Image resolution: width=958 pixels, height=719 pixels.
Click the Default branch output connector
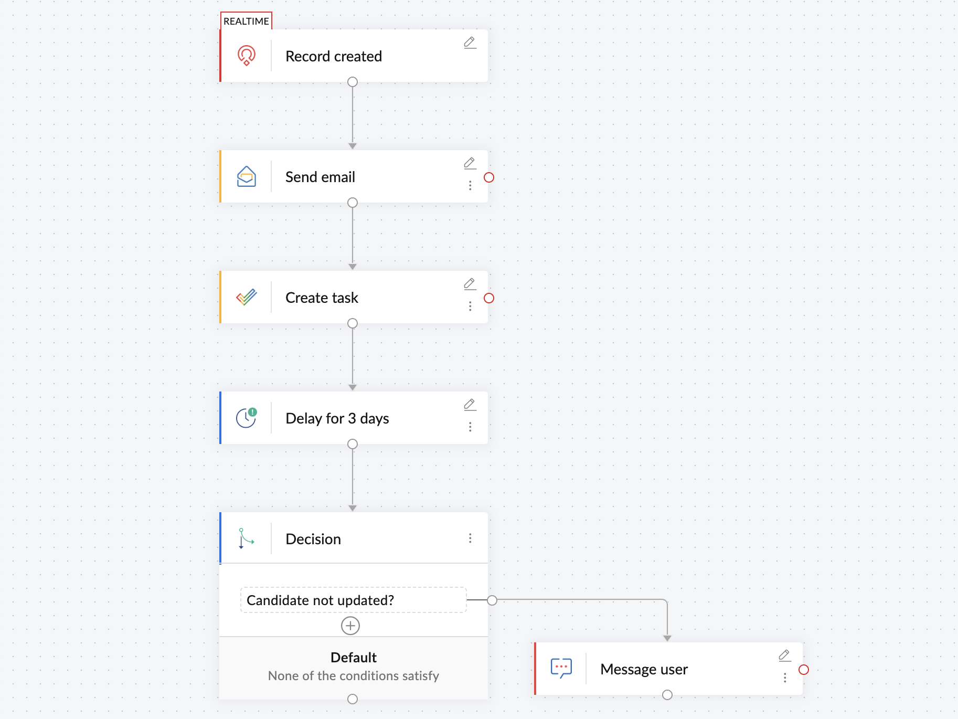[x=353, y=699]
